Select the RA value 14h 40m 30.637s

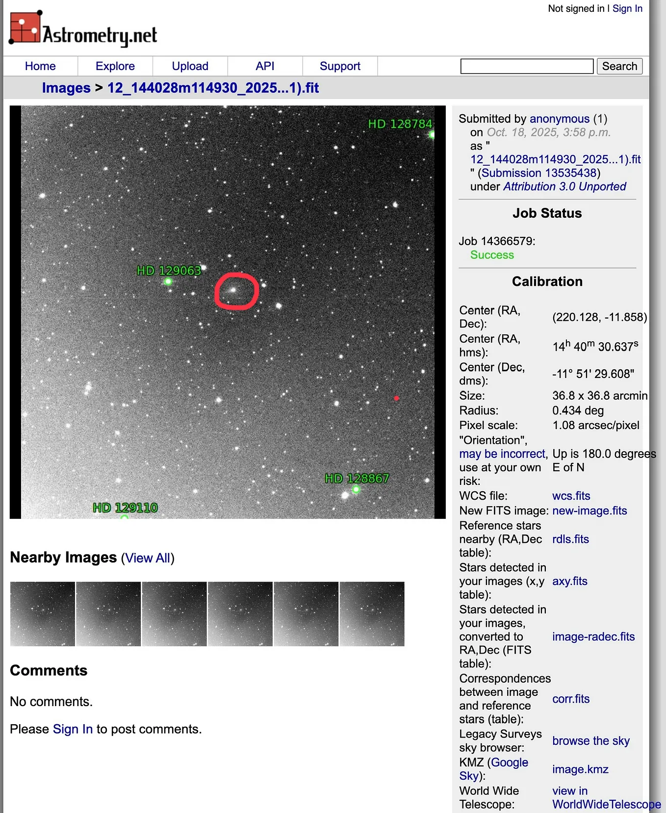[x=595, y=346]
